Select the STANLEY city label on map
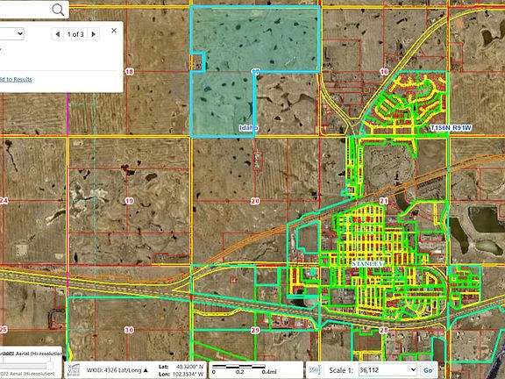The width and height of the screenshot is (505, 379). pos(368,263)
